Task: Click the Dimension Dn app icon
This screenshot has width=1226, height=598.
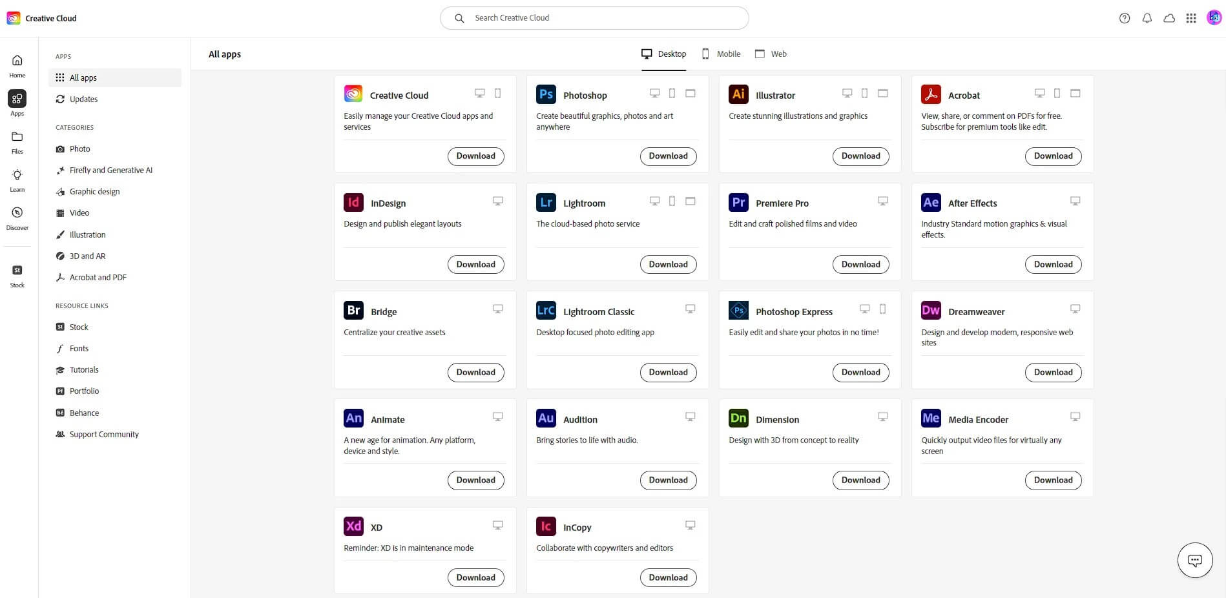Action: [738, 418]
